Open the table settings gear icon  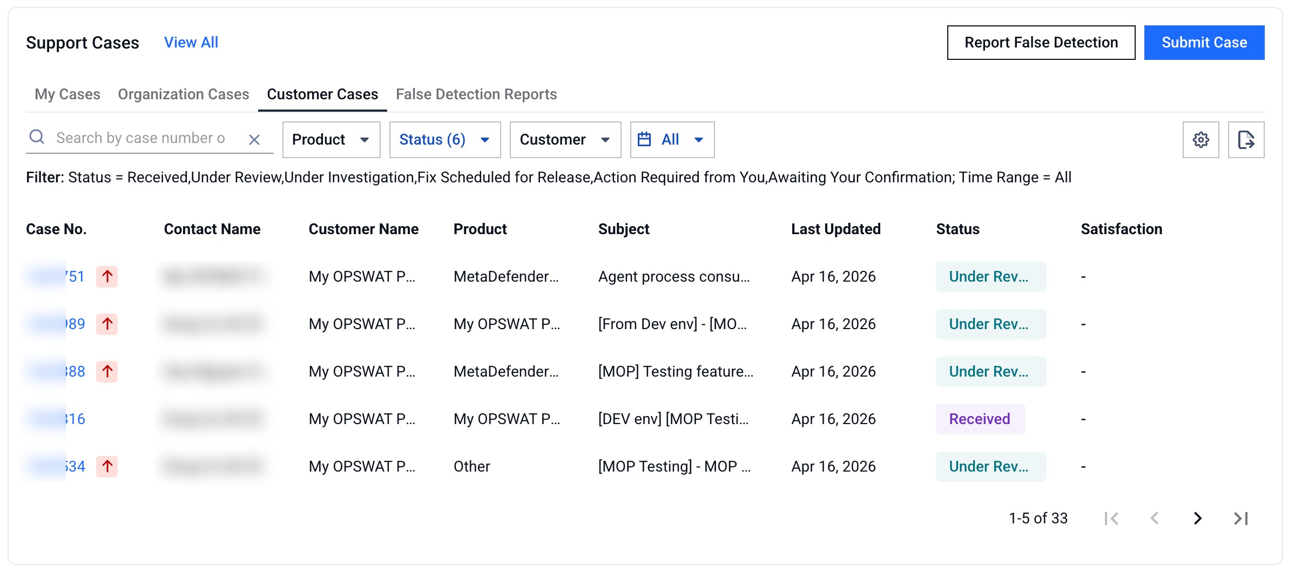pos(1200,140)
